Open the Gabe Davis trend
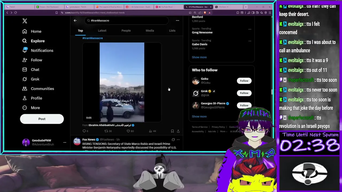Image resolution: width=342 pixels, height=192 pixels. coord(200,44)
